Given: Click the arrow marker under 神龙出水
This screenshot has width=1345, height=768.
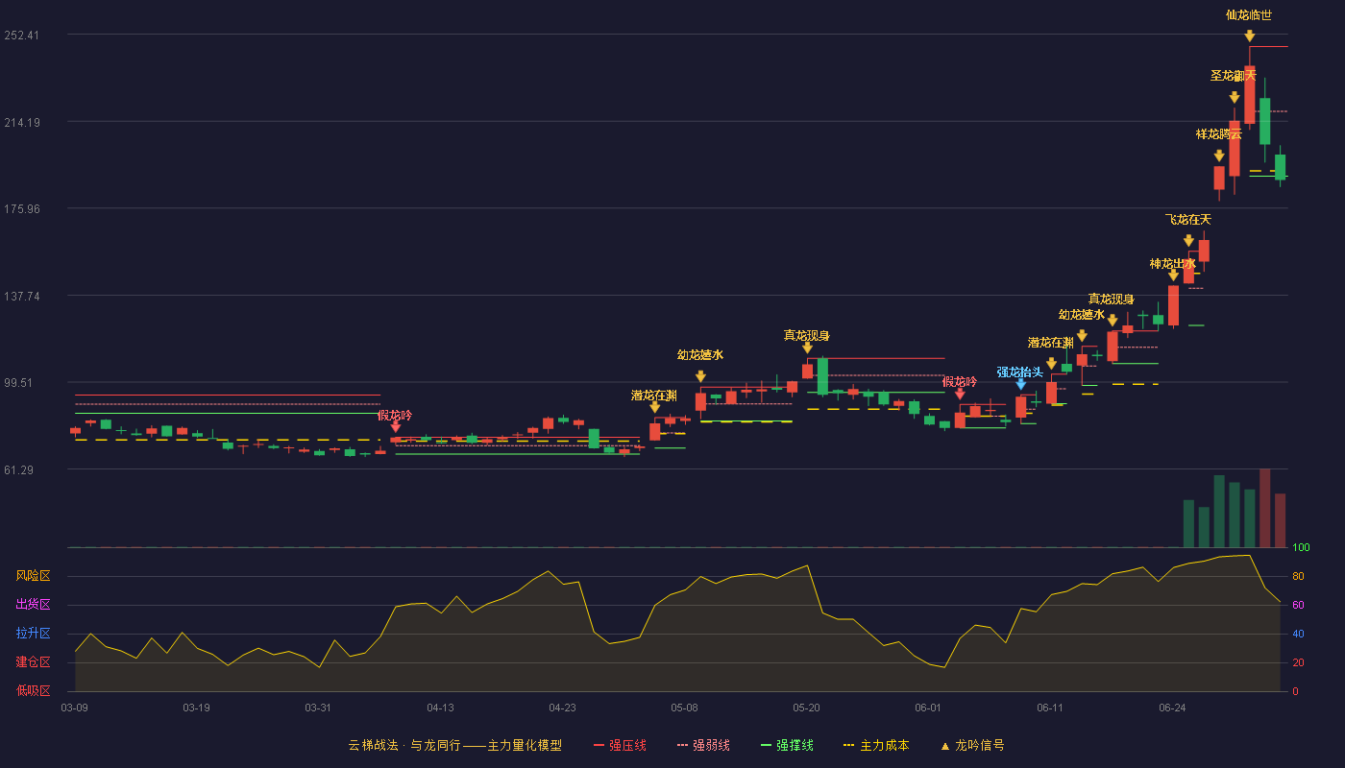Looking at the screenshot, I should (1173, 275).
